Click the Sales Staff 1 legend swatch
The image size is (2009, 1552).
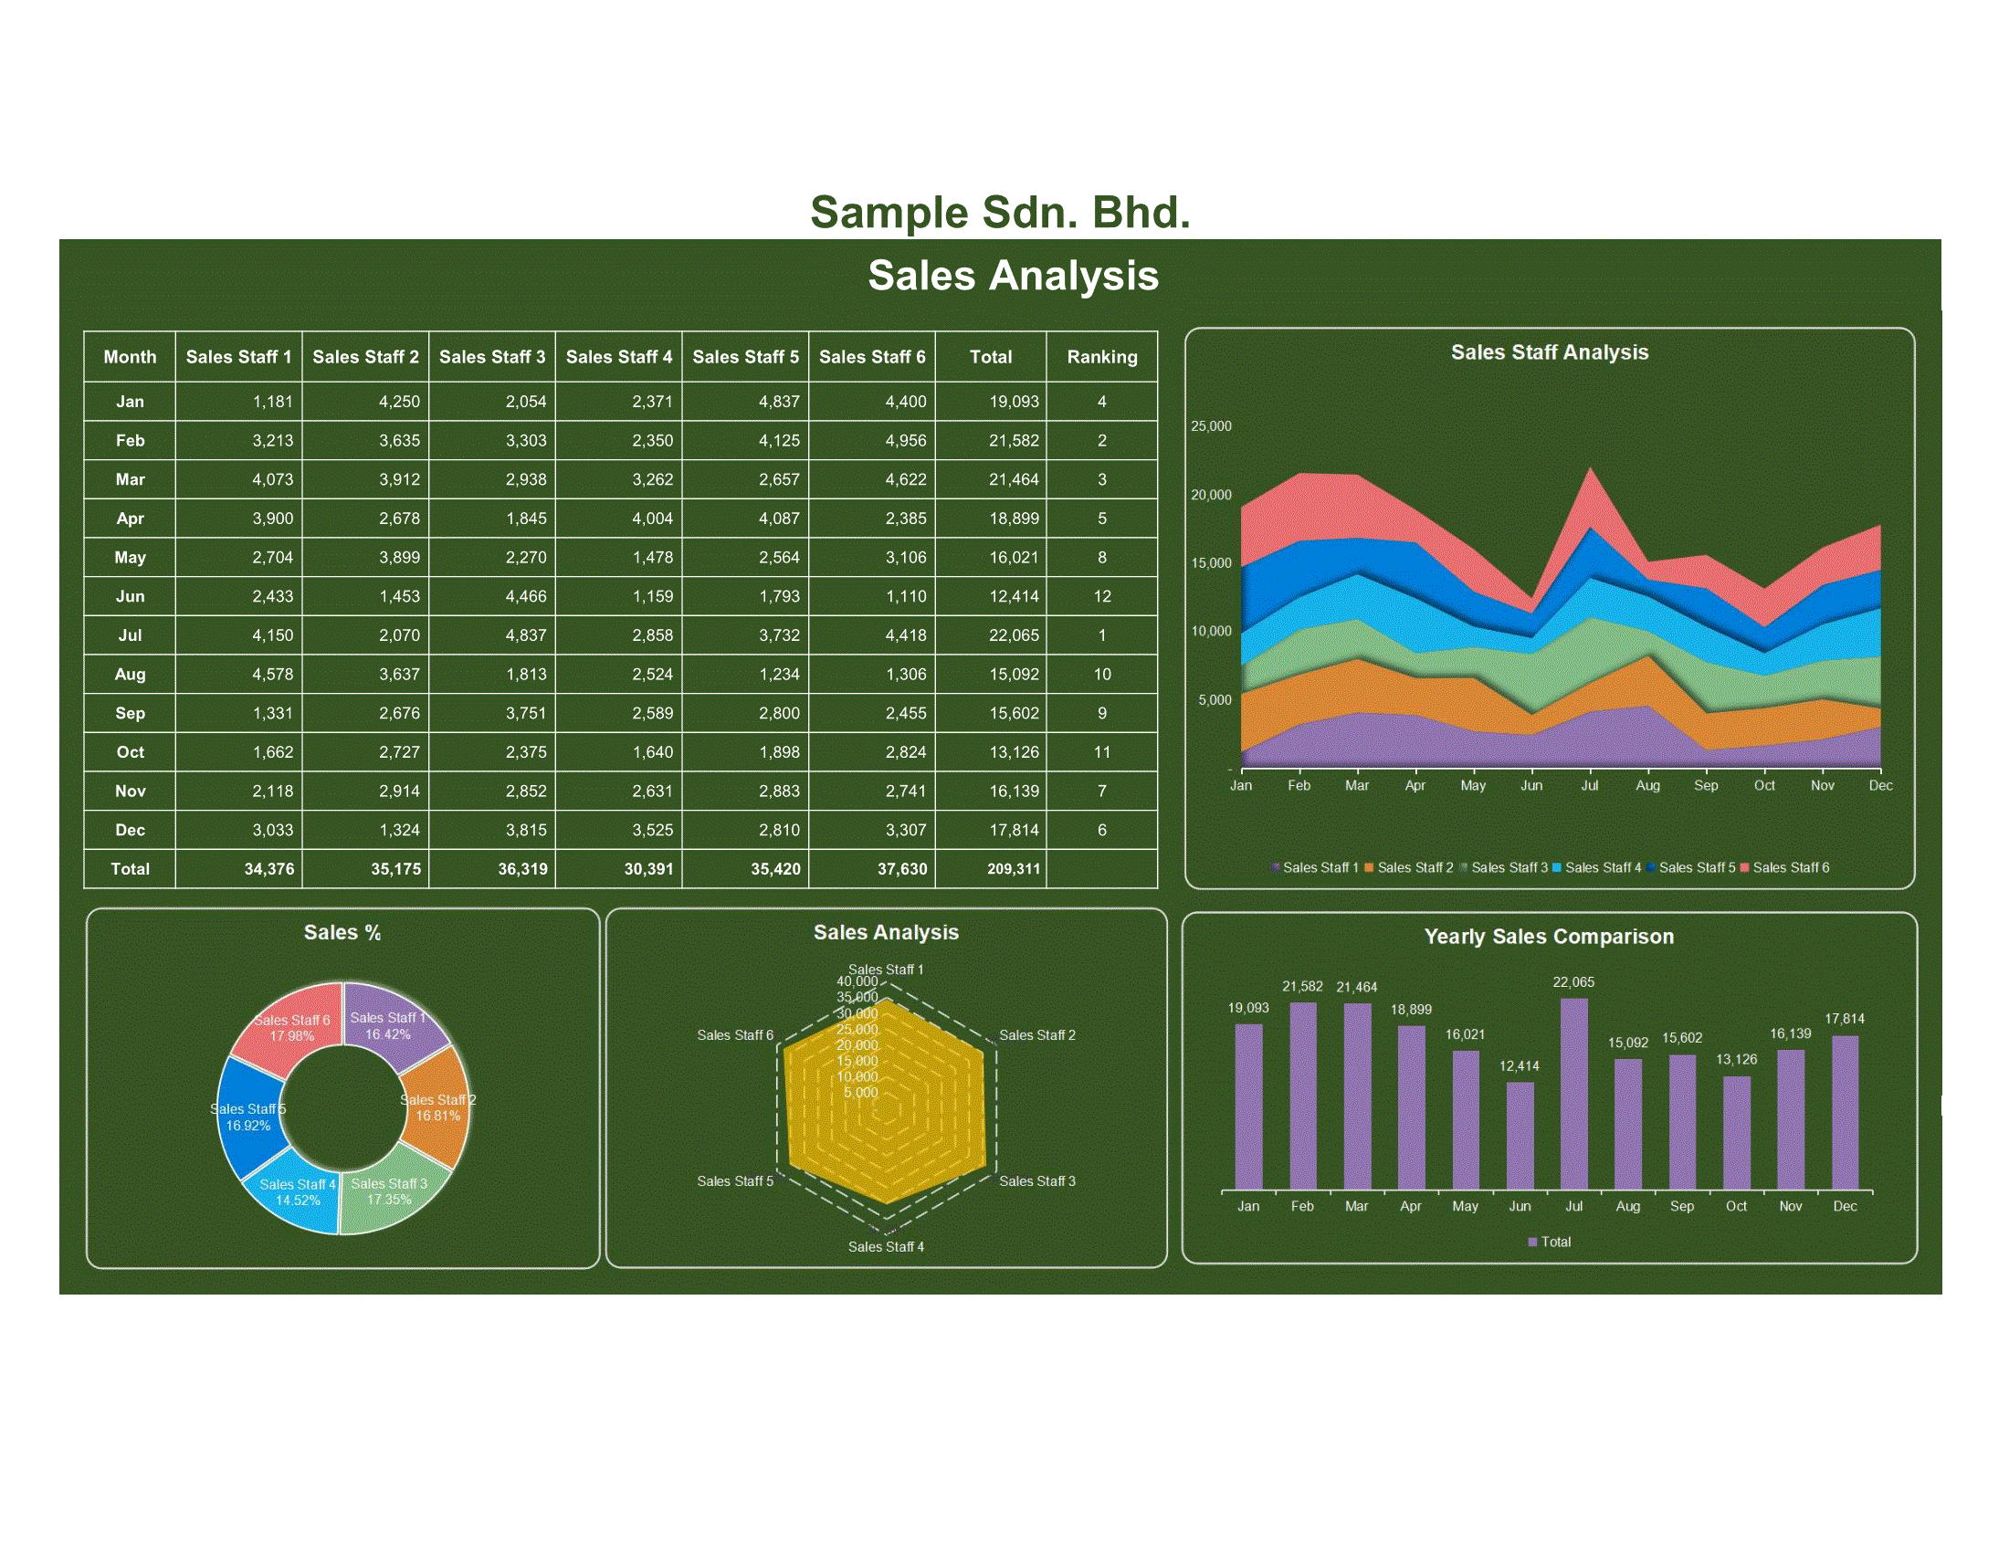[1275, 868]
